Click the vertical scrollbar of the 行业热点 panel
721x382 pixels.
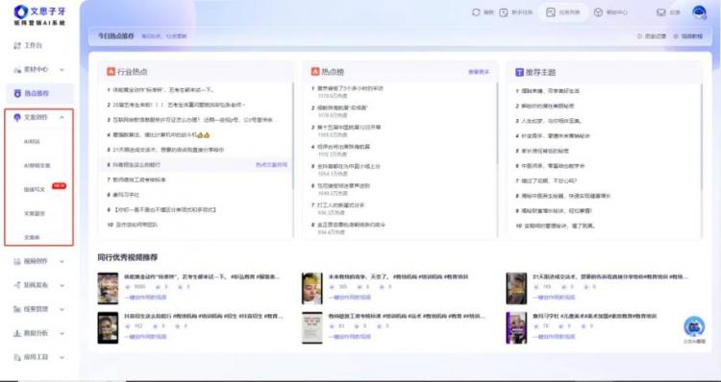click(x=293, y=135)
